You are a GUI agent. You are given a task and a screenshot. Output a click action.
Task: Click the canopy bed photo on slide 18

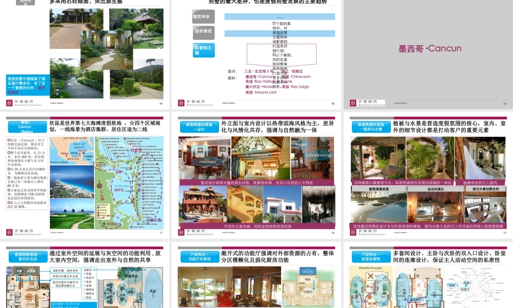[x=261, y=158]
